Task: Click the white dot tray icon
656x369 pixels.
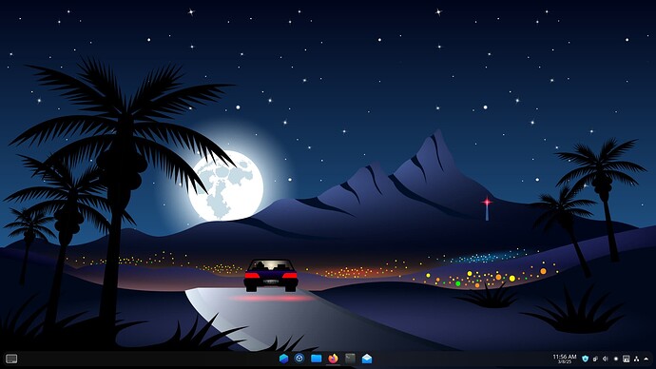Action: 616,359
